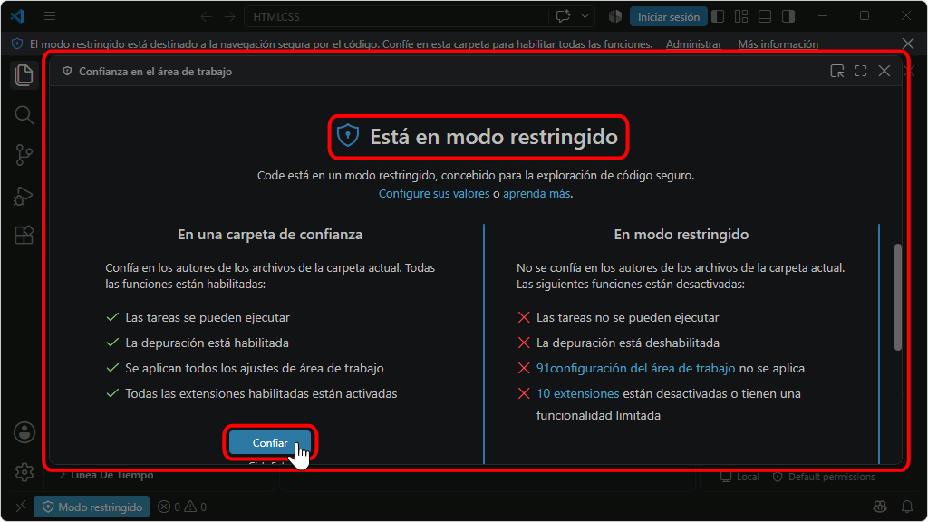Open errors and warnings in status bar

[x=182, y=507]
